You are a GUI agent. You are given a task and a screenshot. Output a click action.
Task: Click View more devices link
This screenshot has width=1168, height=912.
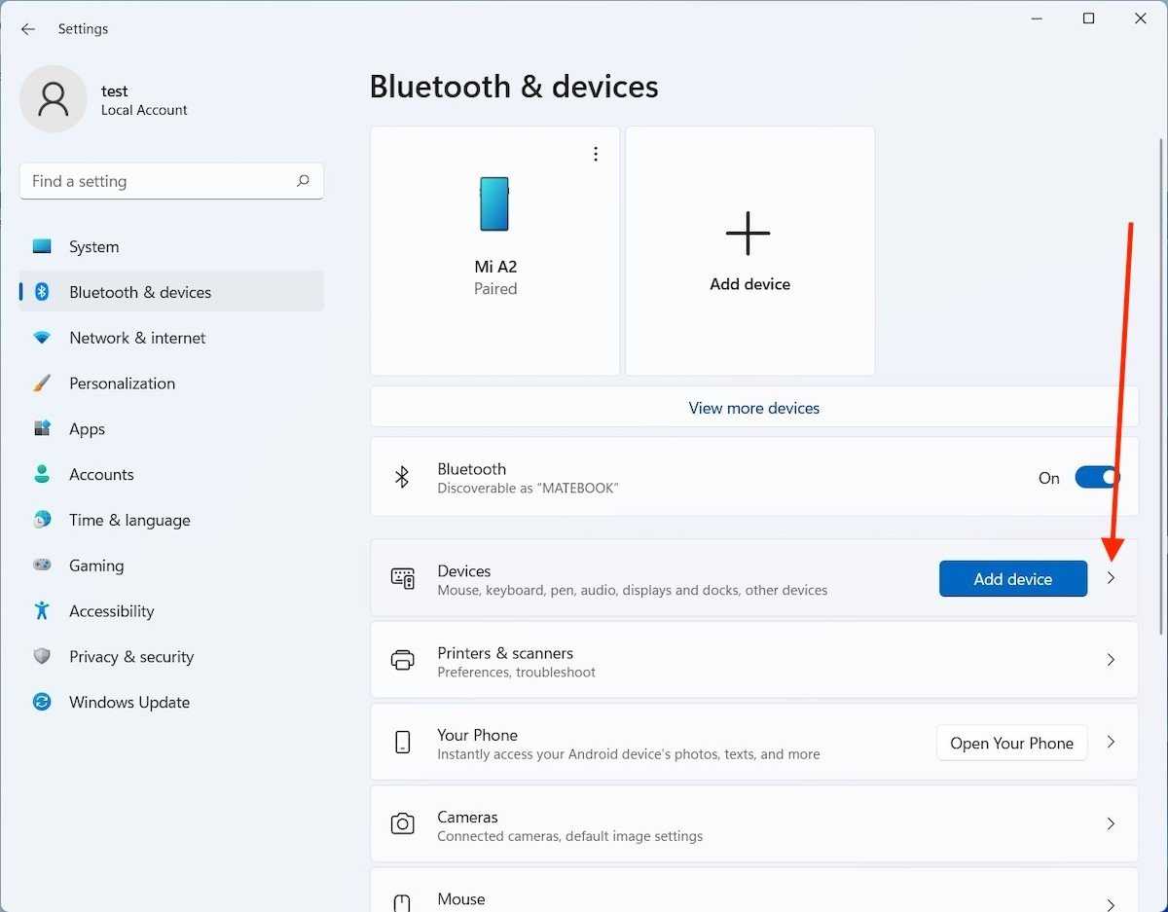pos(753,408)
